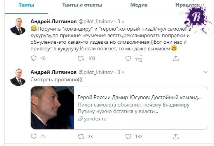Open the Герой России Дамир Юсупов article
Image resolution: width=214 pixels, height=146 pixels.
click(x=139, y=98)
